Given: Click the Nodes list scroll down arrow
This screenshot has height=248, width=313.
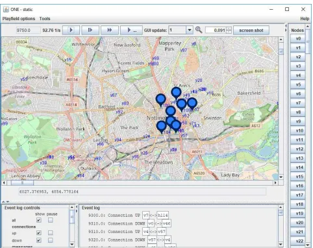Looking at the screenshot, I should click(x=308, y=245).
